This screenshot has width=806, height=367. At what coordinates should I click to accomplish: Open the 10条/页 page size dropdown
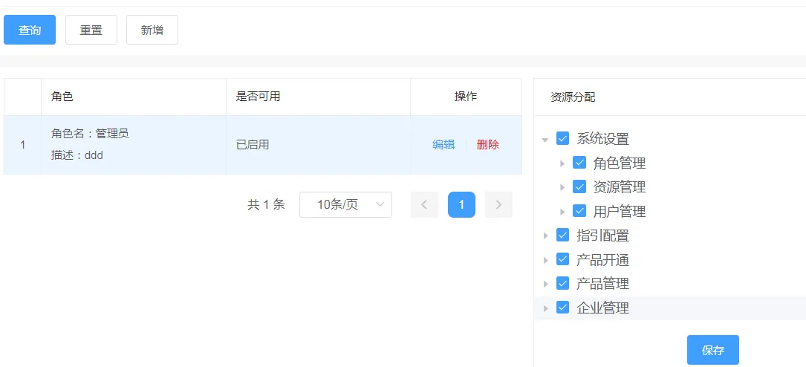click(345, 205)
